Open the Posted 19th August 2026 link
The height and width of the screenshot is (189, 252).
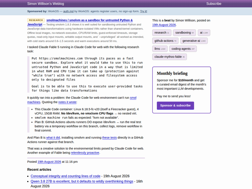pos(49,162)
